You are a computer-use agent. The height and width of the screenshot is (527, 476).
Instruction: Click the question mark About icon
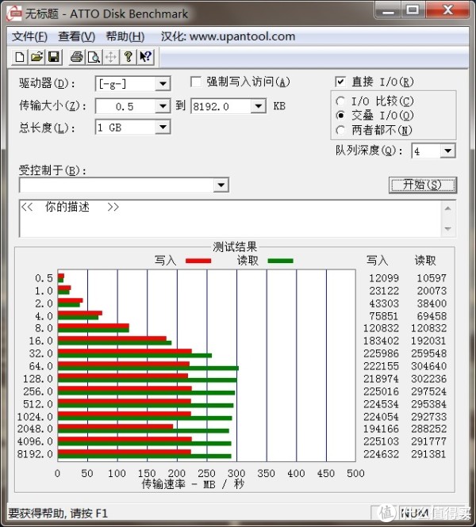pos(128,57)
